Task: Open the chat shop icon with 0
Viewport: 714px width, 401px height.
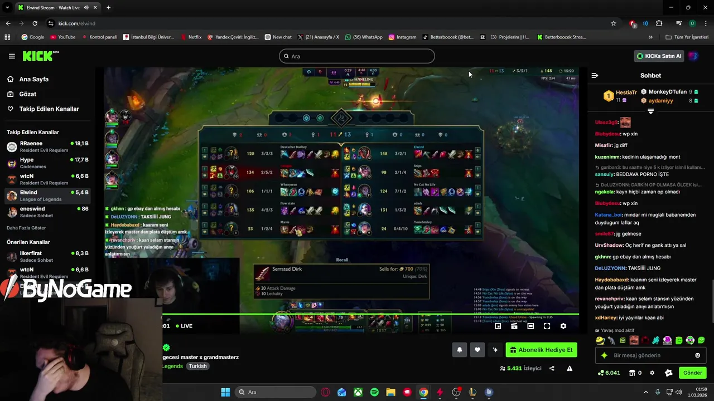Action: [x=635, y=373]
